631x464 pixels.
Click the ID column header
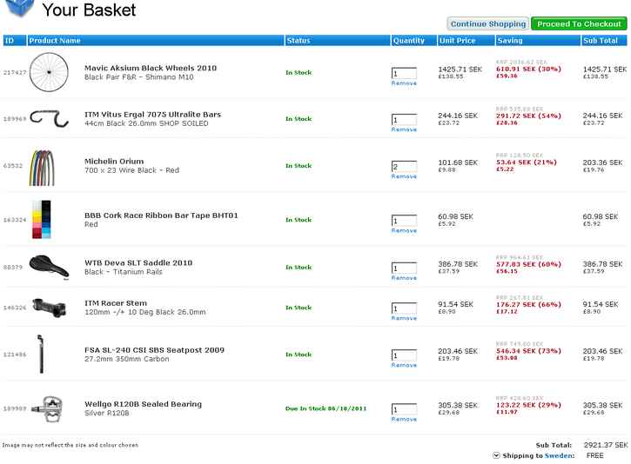point(15,41)
